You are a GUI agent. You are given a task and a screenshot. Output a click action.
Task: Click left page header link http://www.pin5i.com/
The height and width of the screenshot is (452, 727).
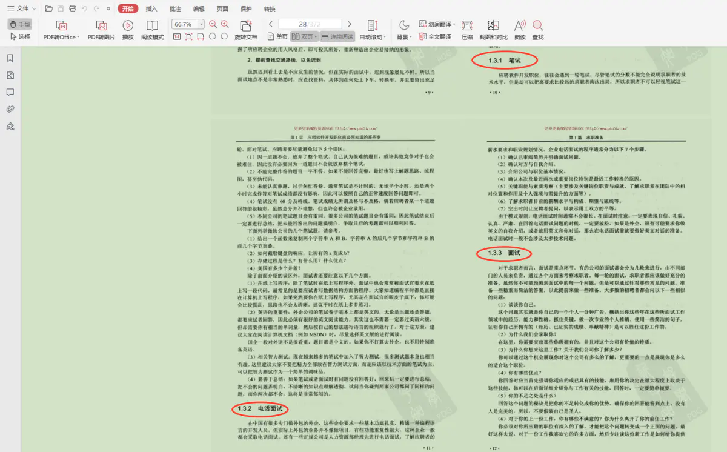tap(356, 128)
